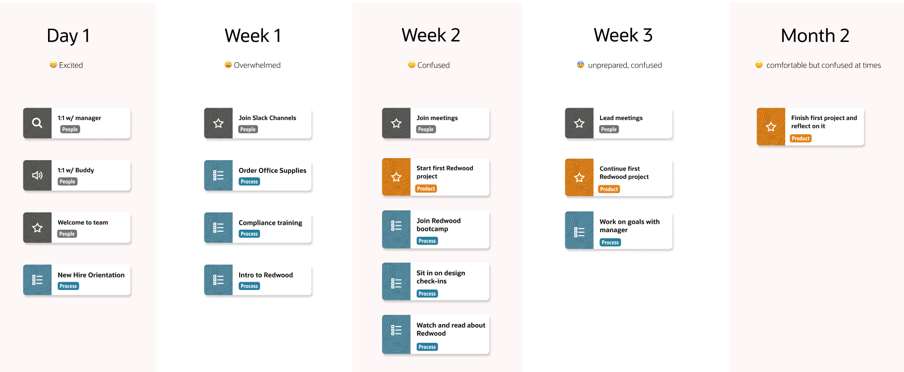Select the Process tag under Order Office Supplies
Viewport: 904px width, 372px height.
coord(250,182)
